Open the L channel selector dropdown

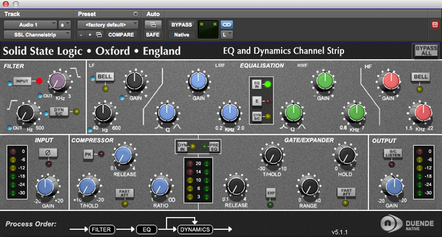[226, 35]
